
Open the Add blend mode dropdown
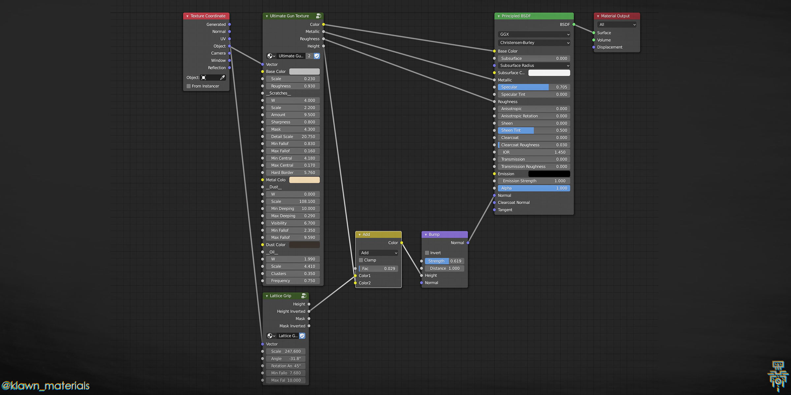(x=378, y=253)
